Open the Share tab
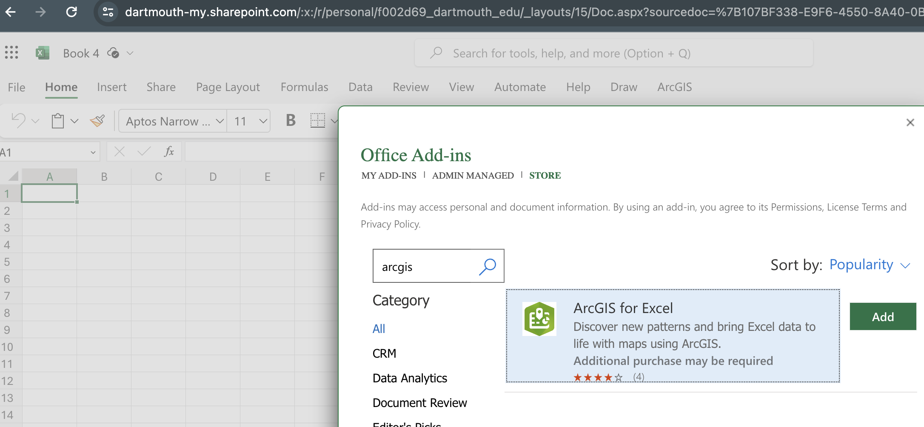924x427 pixels. (x=161, y=87)
